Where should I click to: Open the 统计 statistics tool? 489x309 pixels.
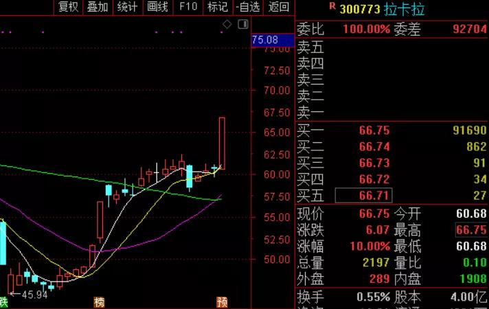click(127, 7)
